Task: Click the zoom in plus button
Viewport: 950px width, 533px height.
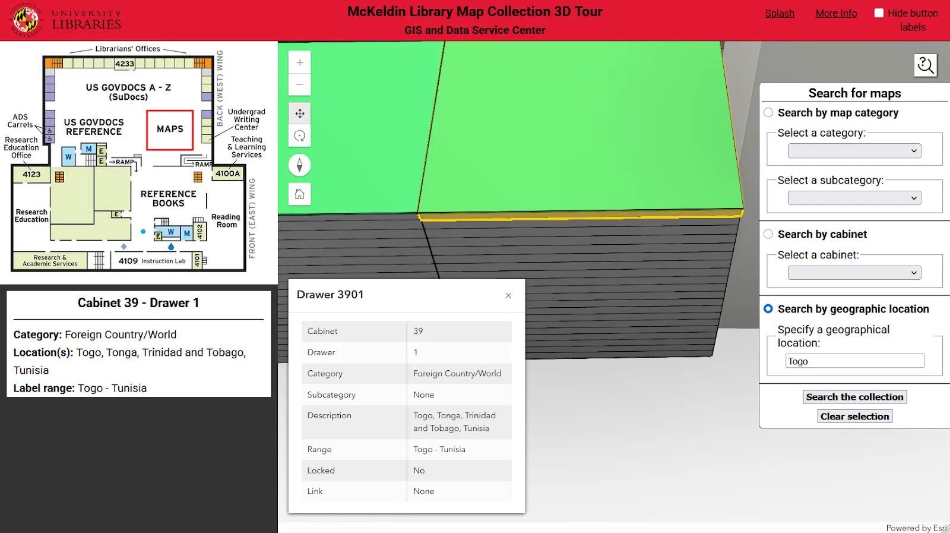Action: pyautogui.click(x=300, y=62)
